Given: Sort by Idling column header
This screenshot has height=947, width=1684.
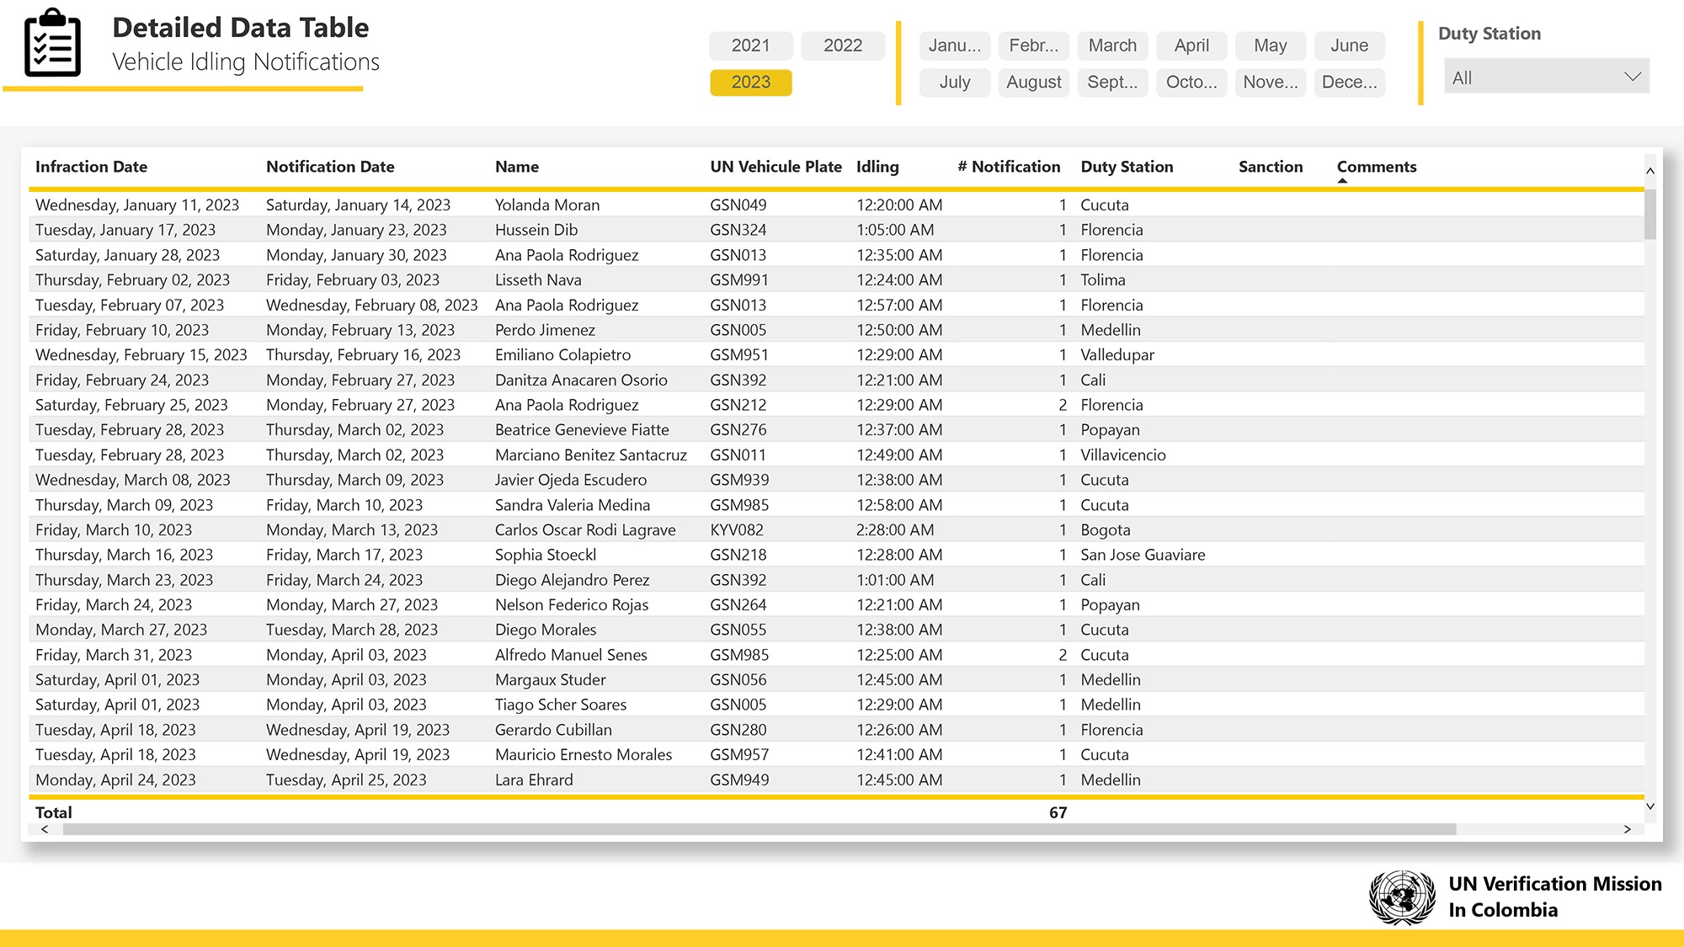Looking at the screenshot, I should tap(877, 167).
